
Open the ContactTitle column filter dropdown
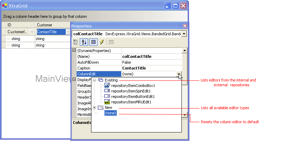tap(68, 32)
